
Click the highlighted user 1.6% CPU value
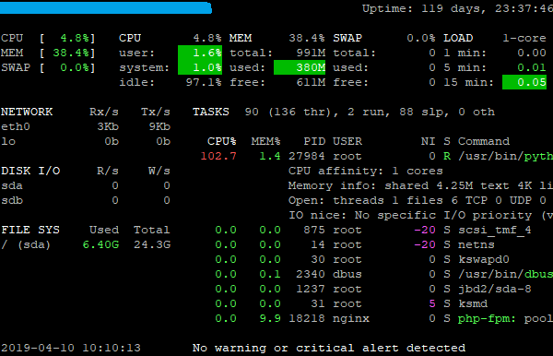click(x=200, y=53)
